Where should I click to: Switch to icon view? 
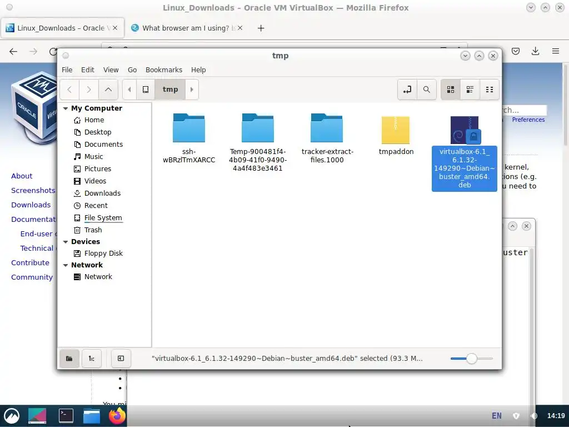point(451,90)
